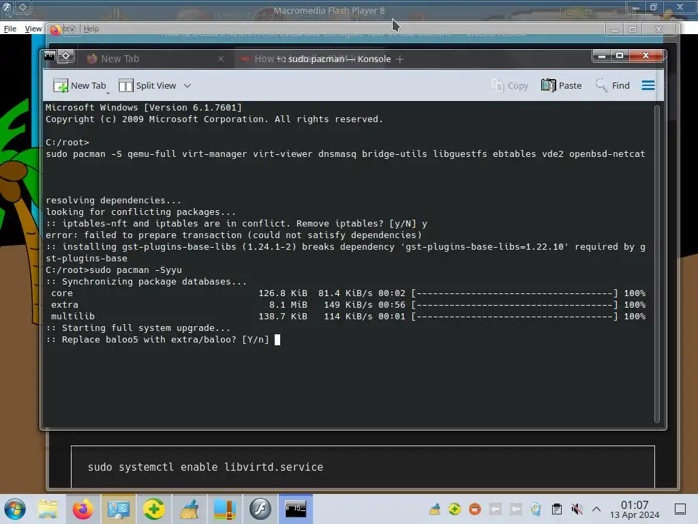Click the '8.1 MiB' size in the extra row
This screenshot has width=698, height=524.
point(288,304)
